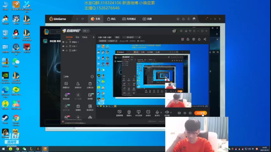
Task: Open the 视频连麦 tool icon
Action: (66, 96)
